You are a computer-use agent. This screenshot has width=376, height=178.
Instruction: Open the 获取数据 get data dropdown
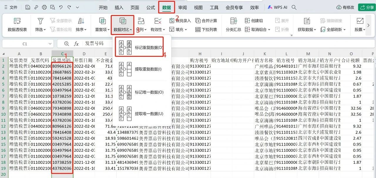(x=307, y=30)
